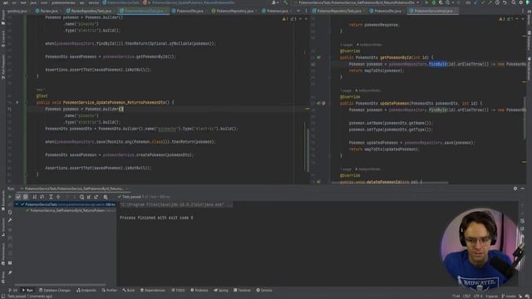Select right pane PokemonDto.java tab
Viewport: 532px width, 299px height.
386,11
